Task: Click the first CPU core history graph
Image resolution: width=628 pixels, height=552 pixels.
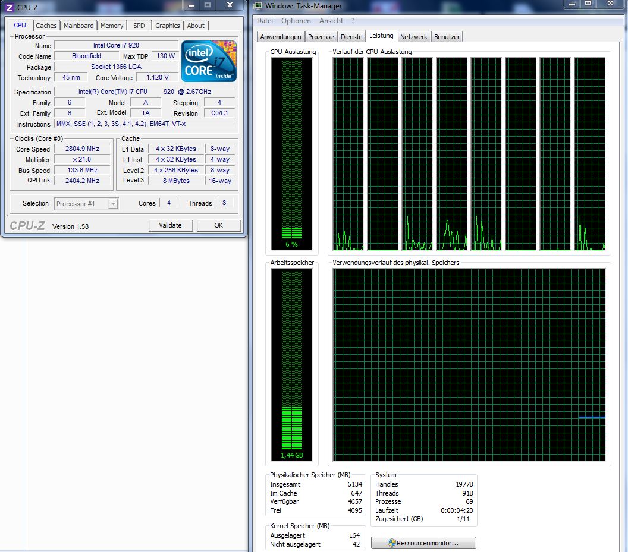Action: coord(348,154)
